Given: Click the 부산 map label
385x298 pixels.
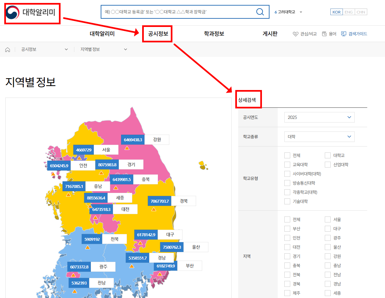Looking at the screenshot, I should [x=190, y=266].
